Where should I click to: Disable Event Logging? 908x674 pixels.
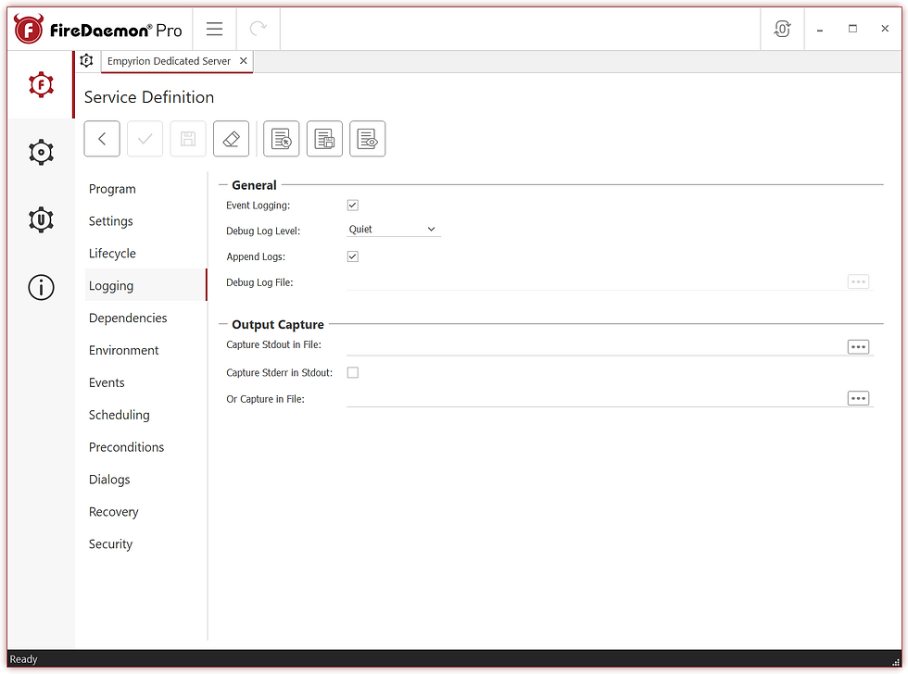coord(352,205)
